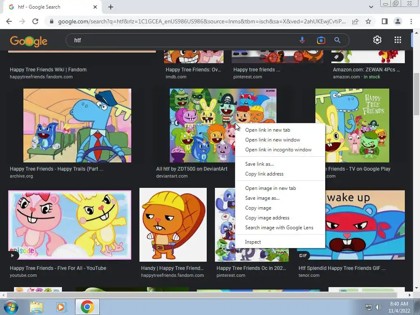Image resolution: width=420 pixels, height=315 pixels.
Task: Click the magnifier search button
Action: pyautogui.click(x=337, y=40)
